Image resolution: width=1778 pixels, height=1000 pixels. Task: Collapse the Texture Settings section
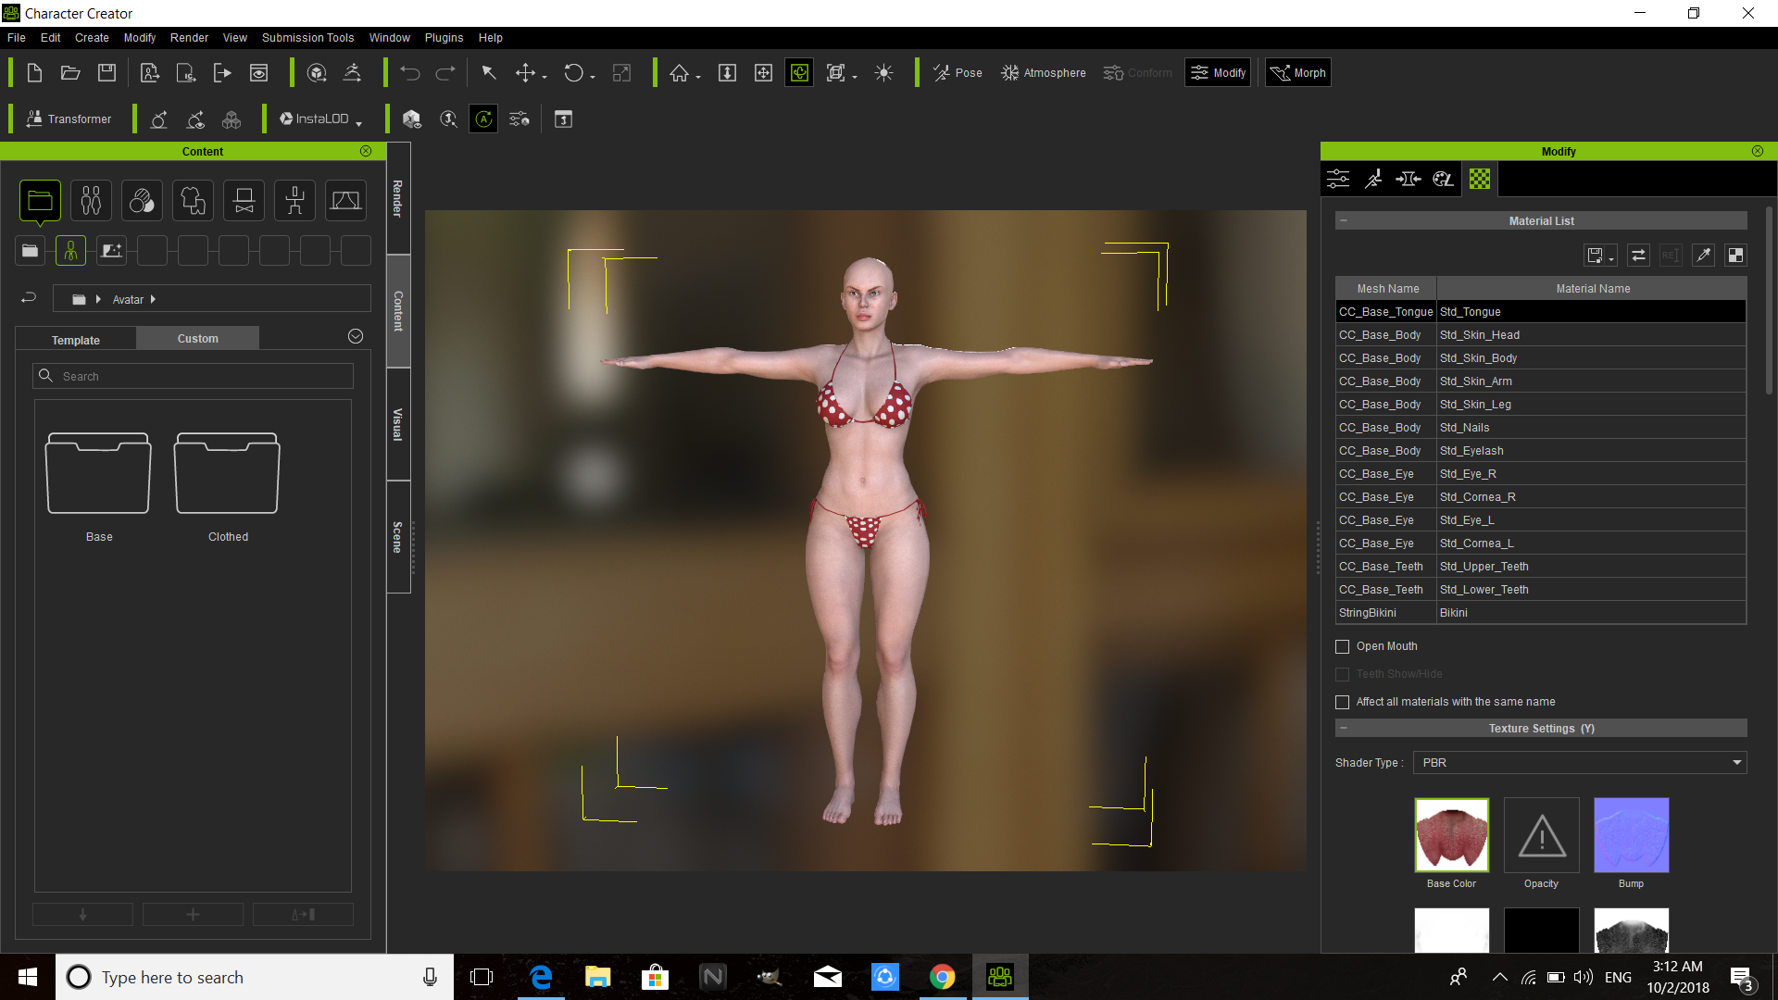point(1344,728)
